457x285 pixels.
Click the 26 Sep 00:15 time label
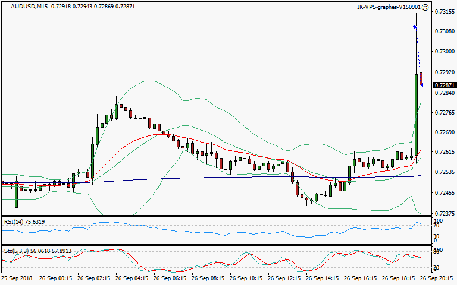click(x=55, y=278)
